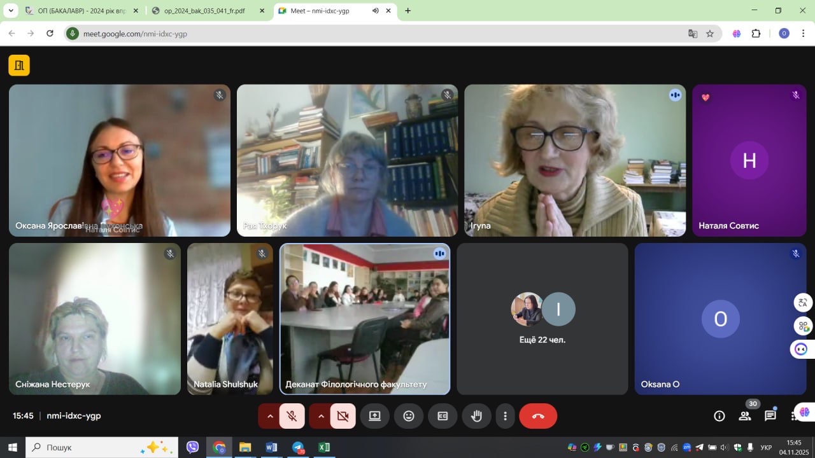Open the in-call chat panel

click(x=770, y=416)
